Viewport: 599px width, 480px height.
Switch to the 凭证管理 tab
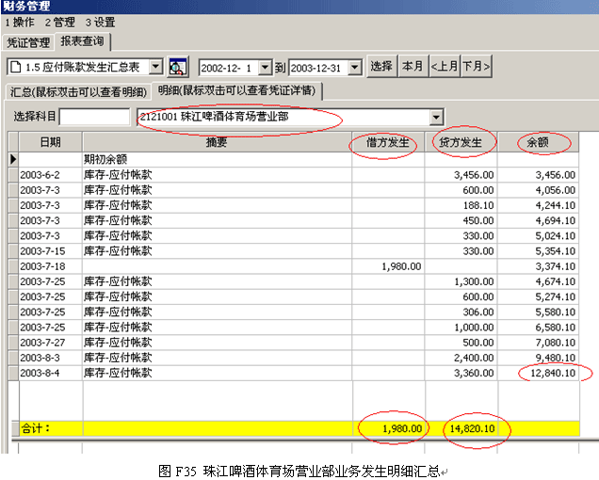28,43
